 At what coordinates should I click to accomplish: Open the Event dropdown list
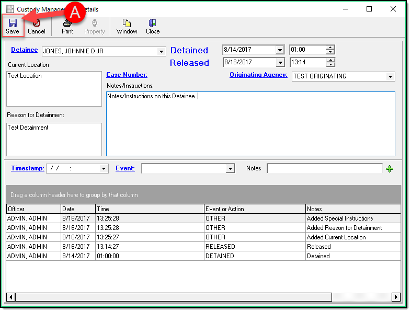(230, 168)
